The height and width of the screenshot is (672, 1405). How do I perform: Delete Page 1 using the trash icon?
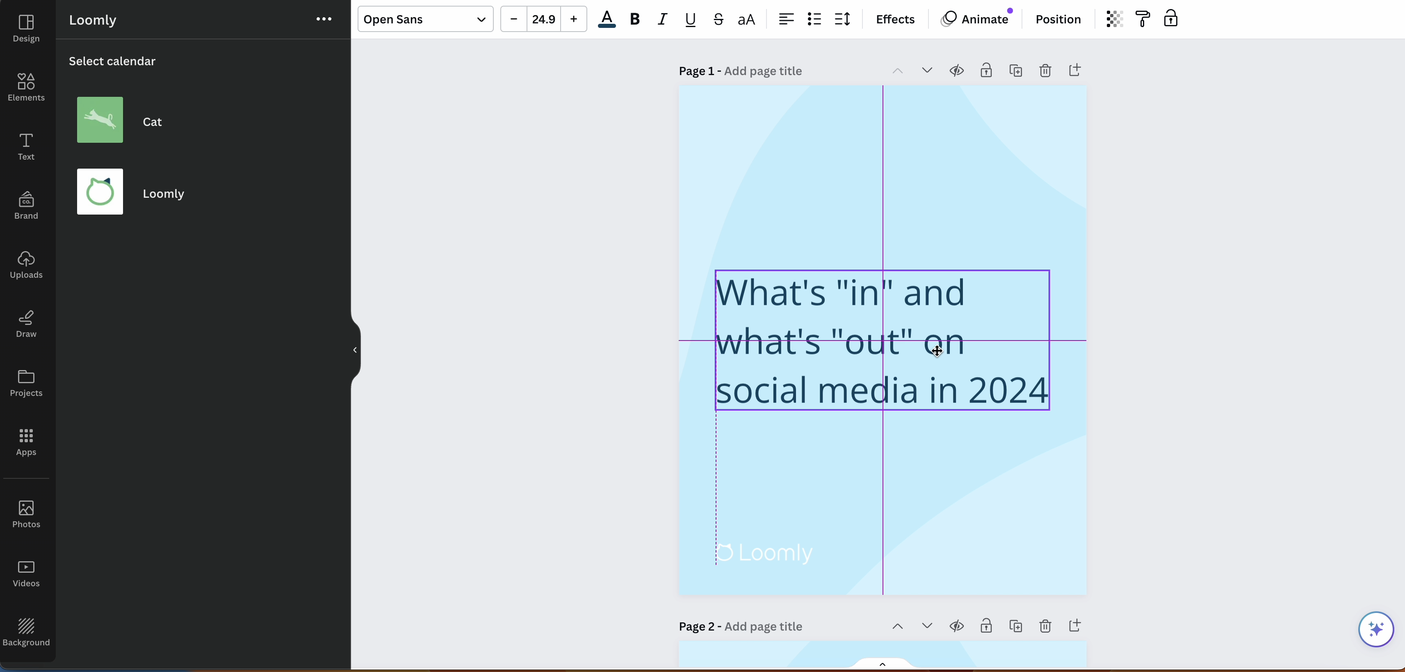(1045, 71)
